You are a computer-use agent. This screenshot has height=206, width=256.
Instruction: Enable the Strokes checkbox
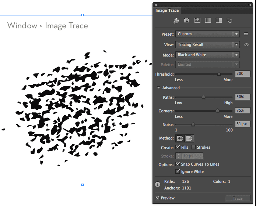tap(193, 147)
